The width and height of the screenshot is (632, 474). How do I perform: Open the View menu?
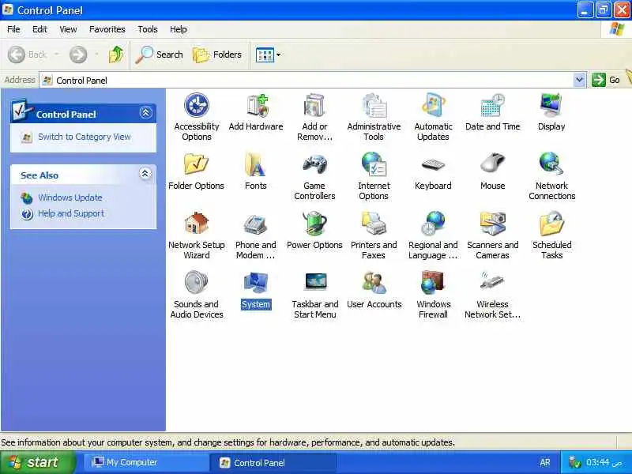pyautogui.click(x=68, y=29)
